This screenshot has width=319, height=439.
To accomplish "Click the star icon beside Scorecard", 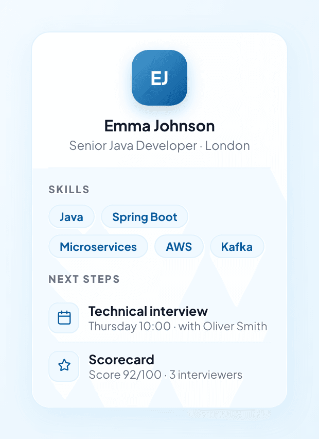I will click(64, 366).
